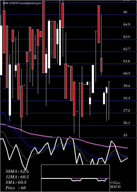137x192 pixels.
Task: Click the MACD inset chart panel
Action: tap(75, 178)
